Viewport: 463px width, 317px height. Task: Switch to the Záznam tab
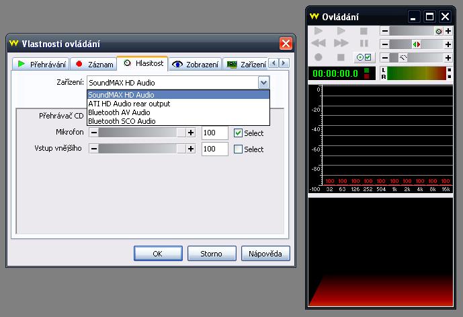pyautogui.click(x=93, y=64)
